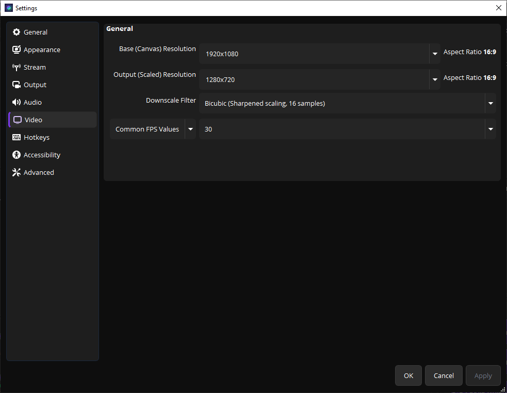The image size is (507, 393).
Task: Select the Hotkeys settings page
Action: [53, 137]
